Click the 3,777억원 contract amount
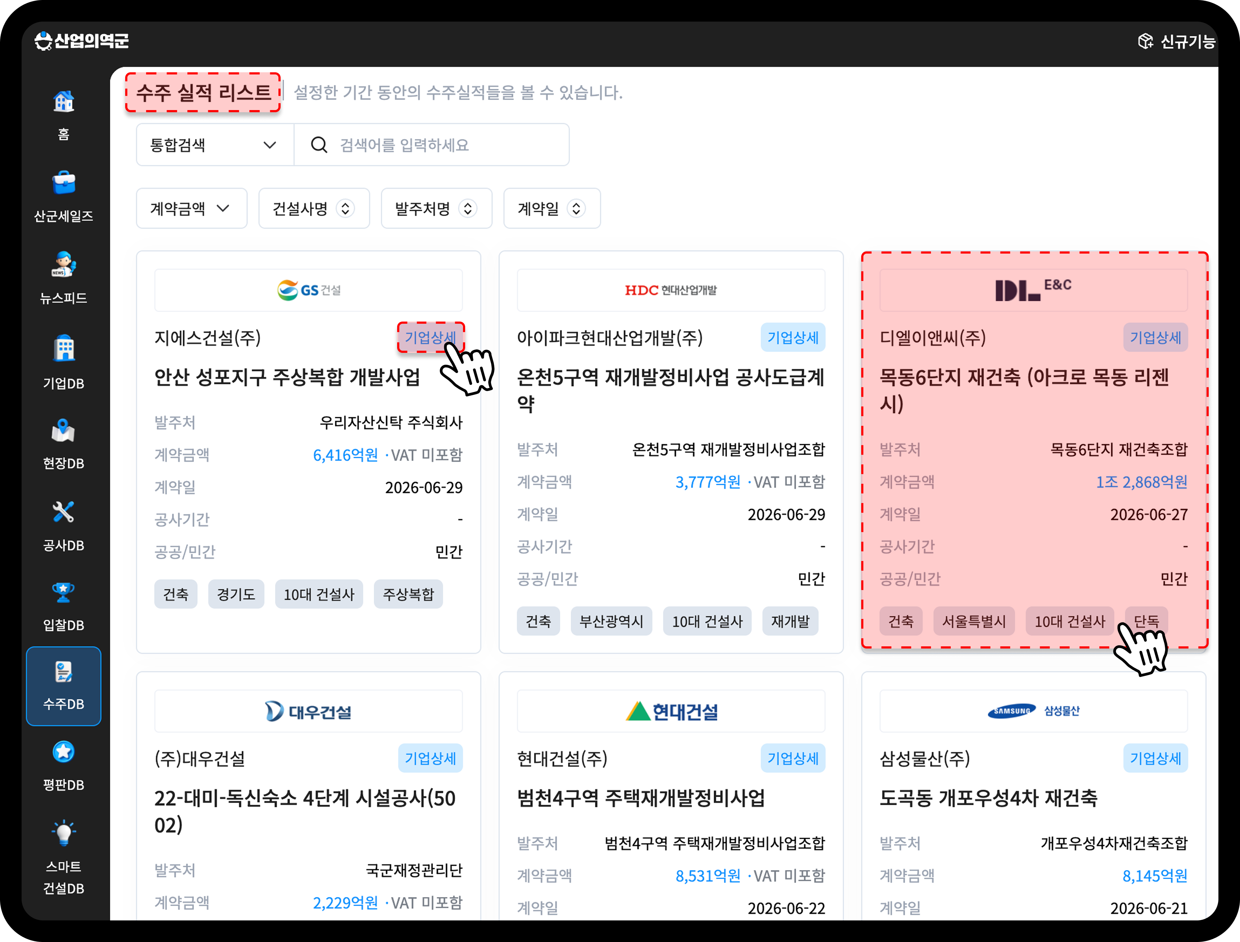Image resolution: width=1240 pixels, height=942 pixels. (708, 482)
